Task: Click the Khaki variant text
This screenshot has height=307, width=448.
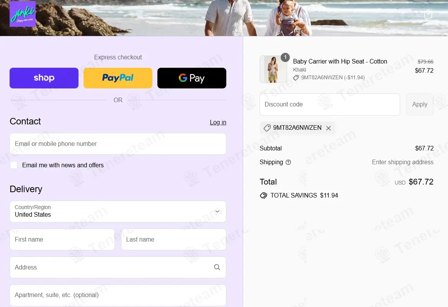Action: point(299,70)
